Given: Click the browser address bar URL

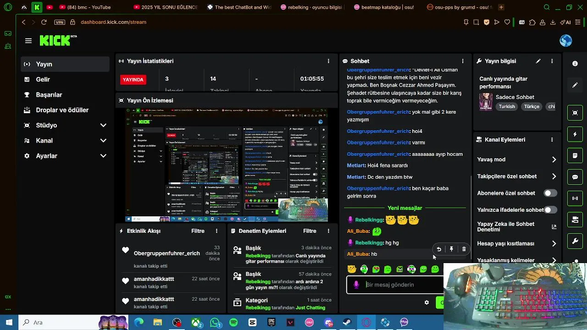Looking at the screenshot, I should 113,22.
